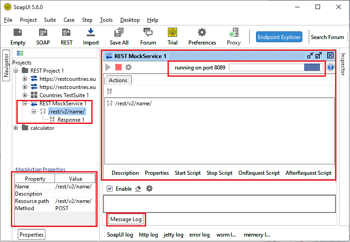350x242 pixels.
Task: Switch to mock service Properties tab
Action: point(157,173)
